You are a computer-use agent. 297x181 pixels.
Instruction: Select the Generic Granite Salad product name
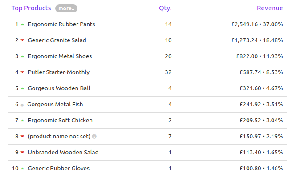(57, 40)
